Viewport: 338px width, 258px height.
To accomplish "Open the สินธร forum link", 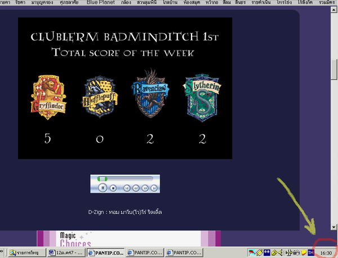I will [241, 2].
